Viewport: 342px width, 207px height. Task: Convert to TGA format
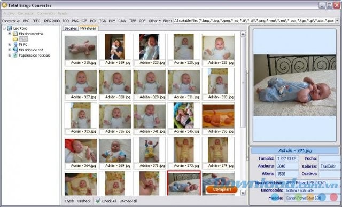click(103, 21)
